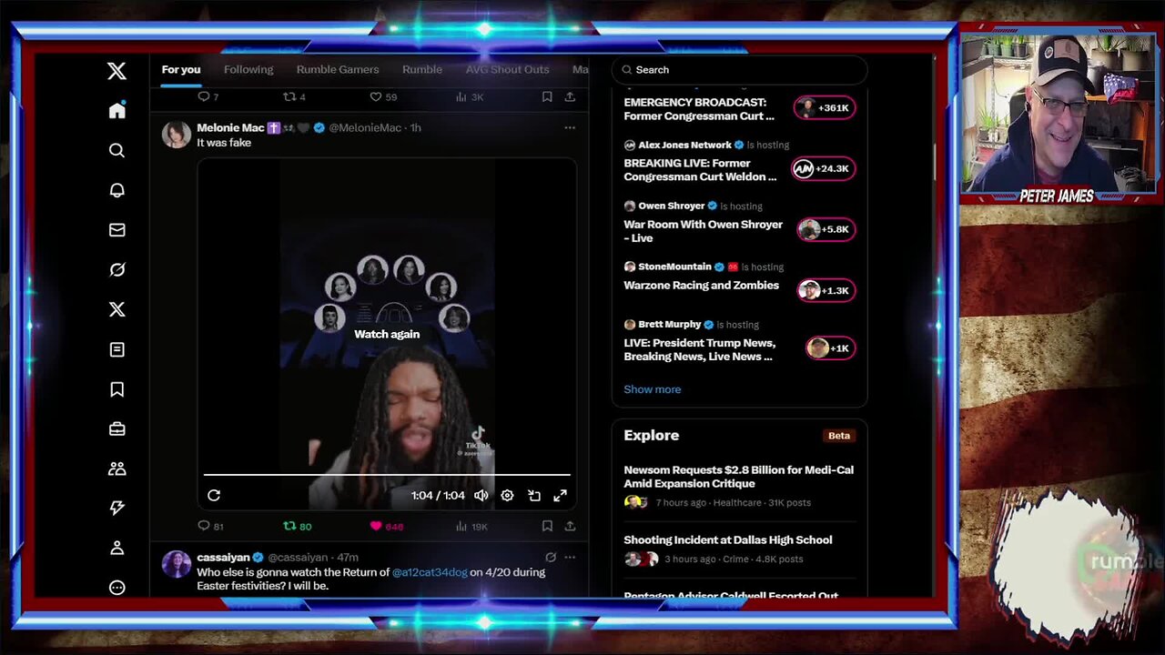1165x655 pixels.
Task: Click Watch again on the video
Action: [x=387, y=334]
